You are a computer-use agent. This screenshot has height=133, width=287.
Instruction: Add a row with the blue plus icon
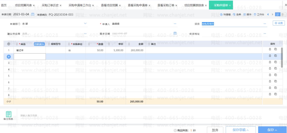pos(9,57)
